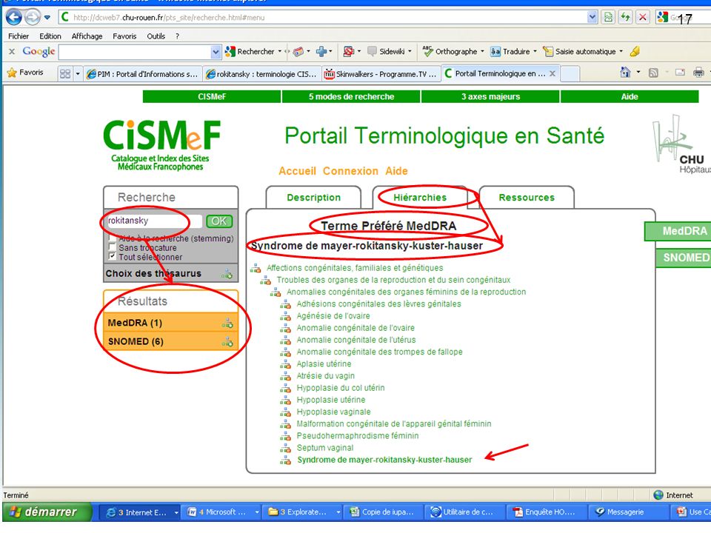Click the green OK search button
711x533 pixels.
tap(219, 221)
